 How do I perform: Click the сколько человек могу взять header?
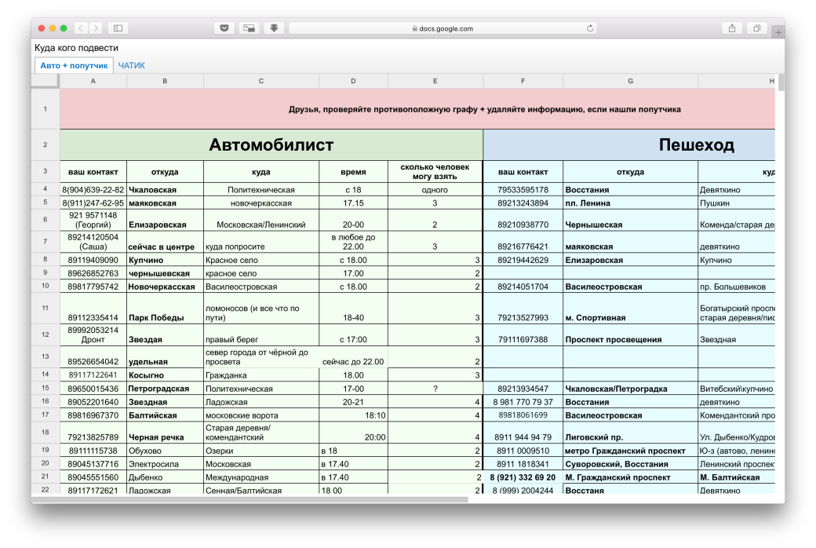click(x=435, y=171)
